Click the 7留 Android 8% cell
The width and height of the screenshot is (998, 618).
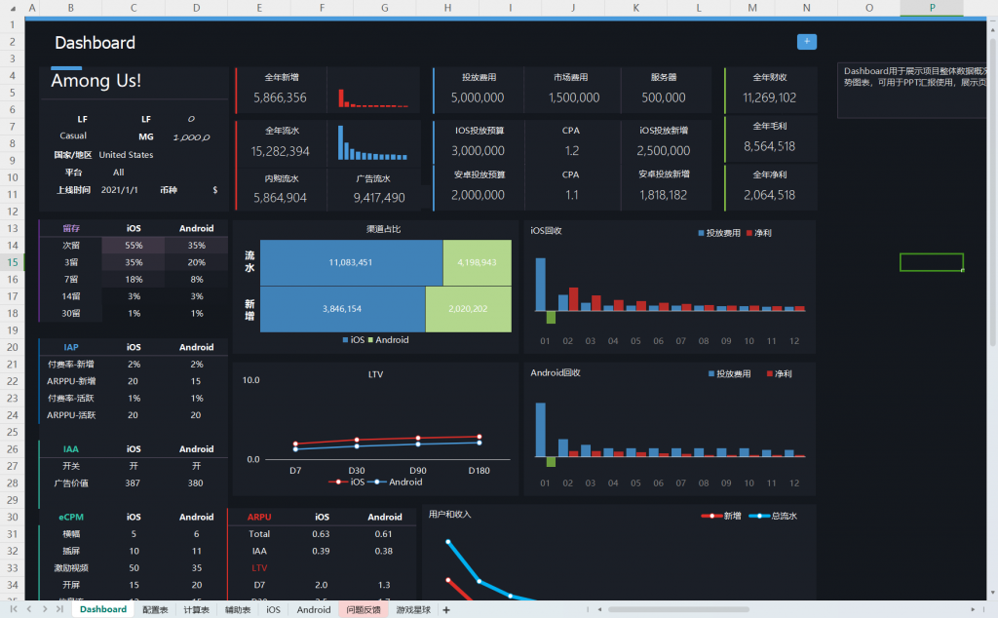coord(197,279)
